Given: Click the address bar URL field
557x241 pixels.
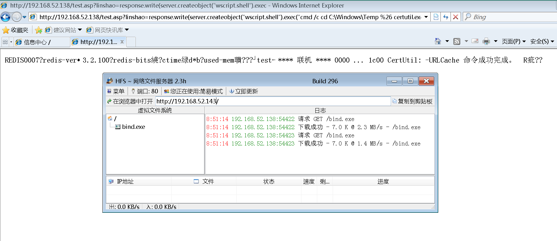Looking at the screenshot, I should pos(230,17).
